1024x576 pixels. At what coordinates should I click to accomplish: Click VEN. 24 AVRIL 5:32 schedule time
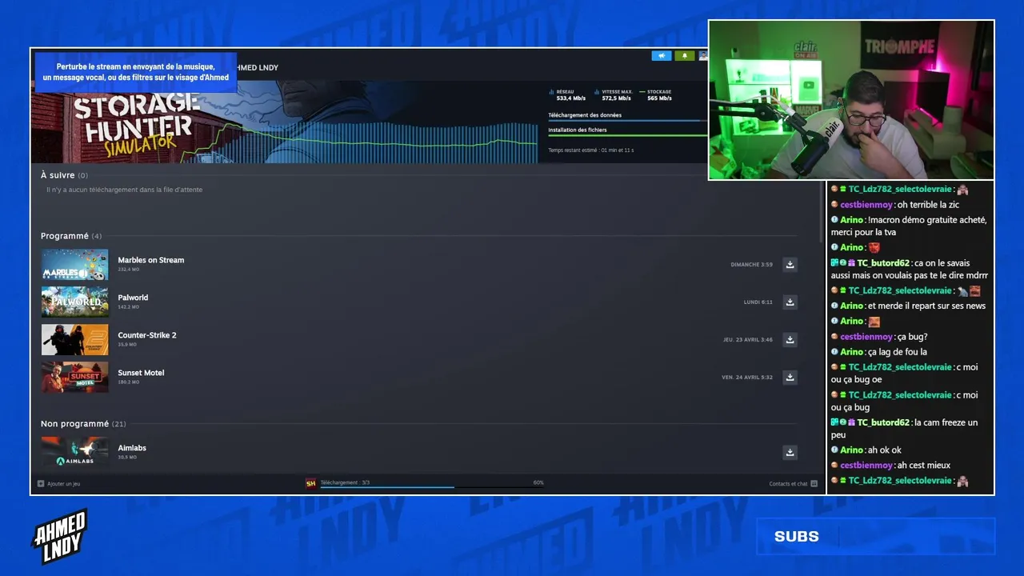(x=747, y=378)
